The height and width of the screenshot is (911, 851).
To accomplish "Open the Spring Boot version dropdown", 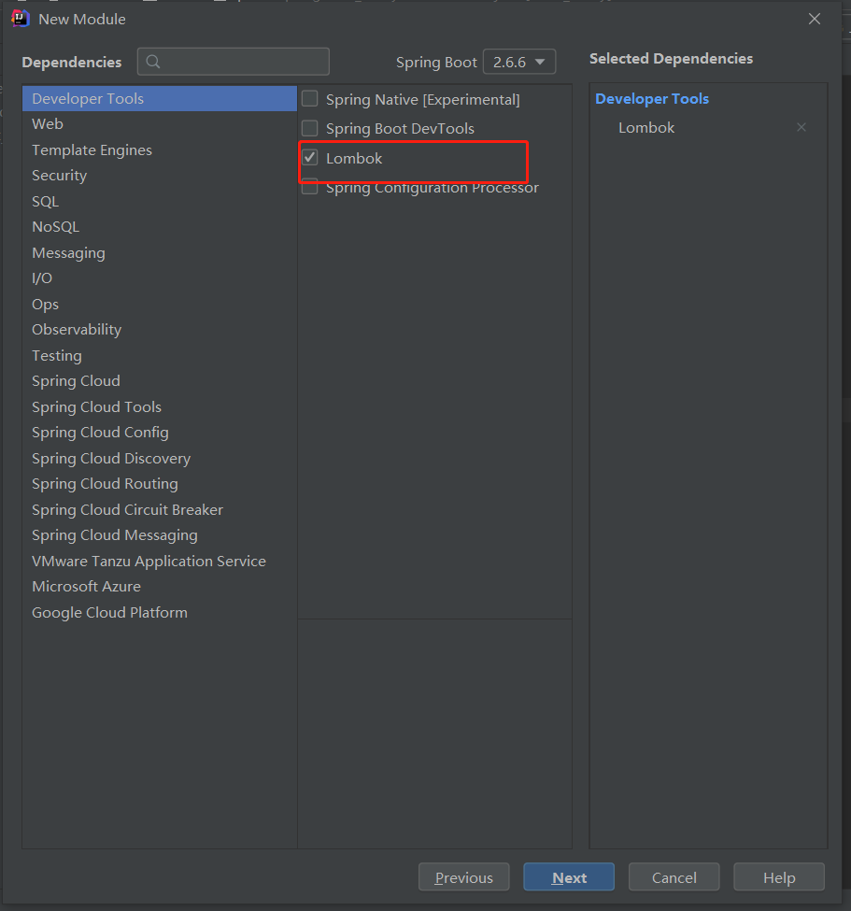I will tap(518, 62).
